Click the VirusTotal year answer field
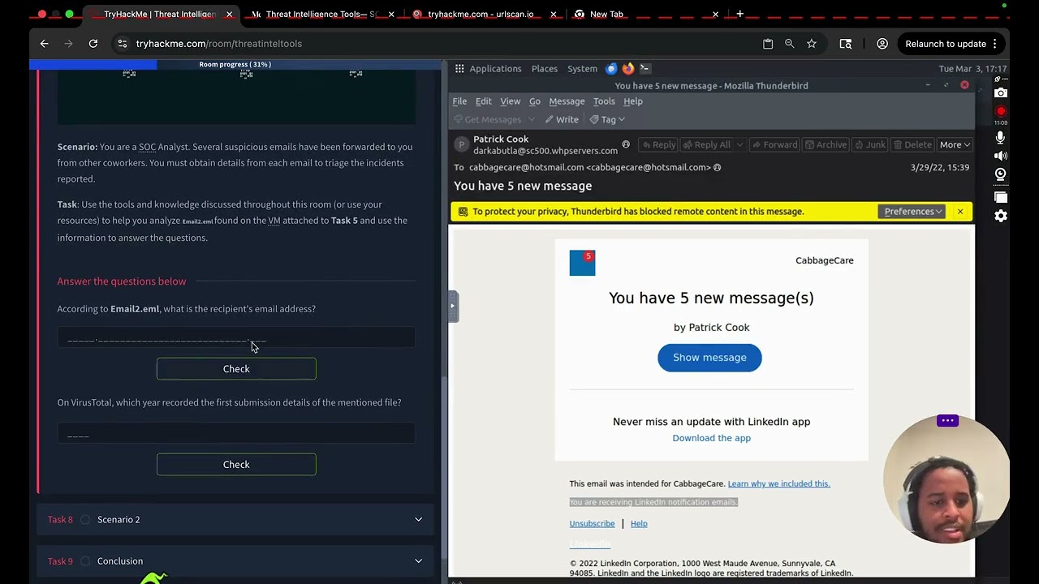The width and height of the screenshot is (1039, 584). [236, 434]
